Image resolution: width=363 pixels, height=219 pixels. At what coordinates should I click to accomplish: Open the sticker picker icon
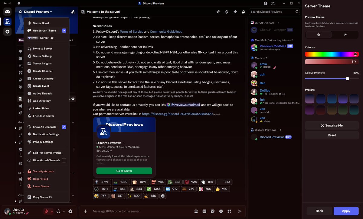tap(213, 211)
